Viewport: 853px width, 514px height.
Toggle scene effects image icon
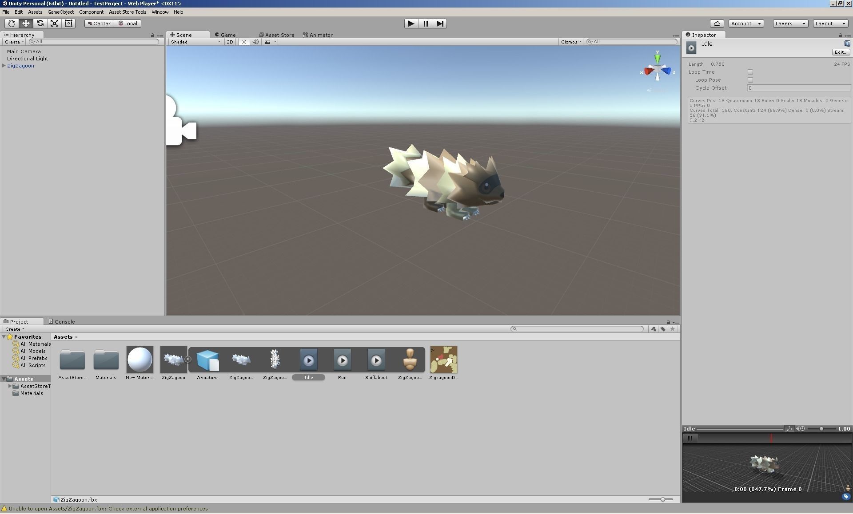pyautogui.click(x=267, y=42)
